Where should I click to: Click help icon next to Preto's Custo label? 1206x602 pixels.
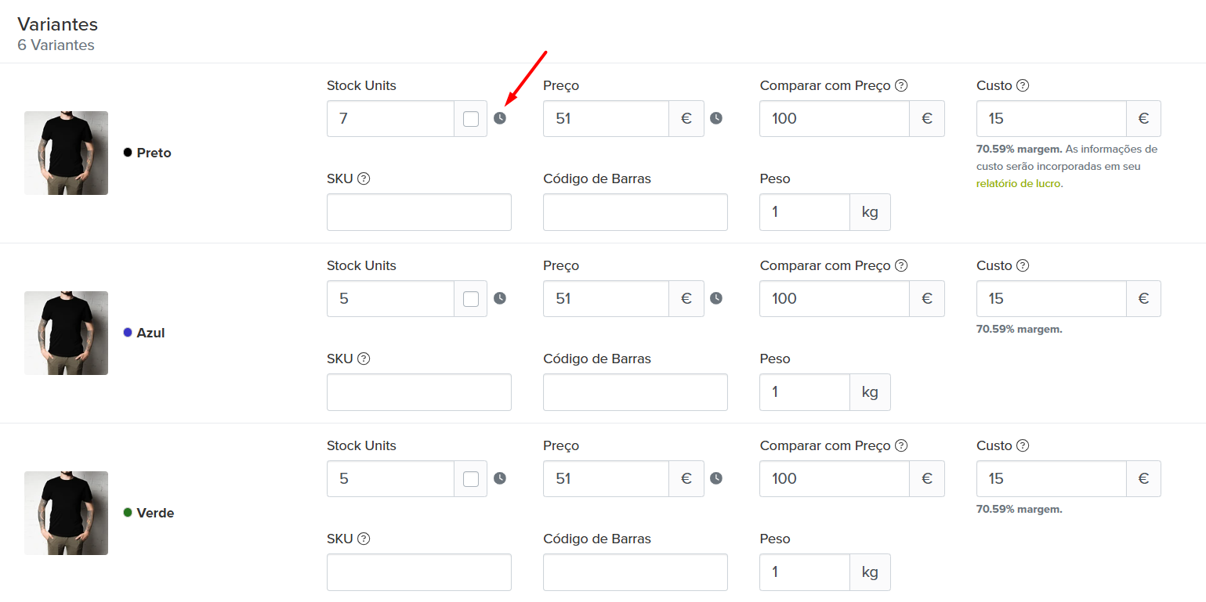click(x=1022, y=86)
